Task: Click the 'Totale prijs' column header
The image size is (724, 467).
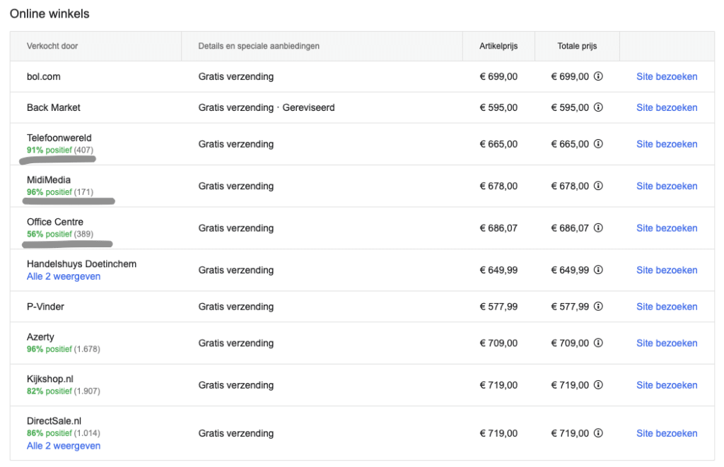Action: click(x=577, y=47)
